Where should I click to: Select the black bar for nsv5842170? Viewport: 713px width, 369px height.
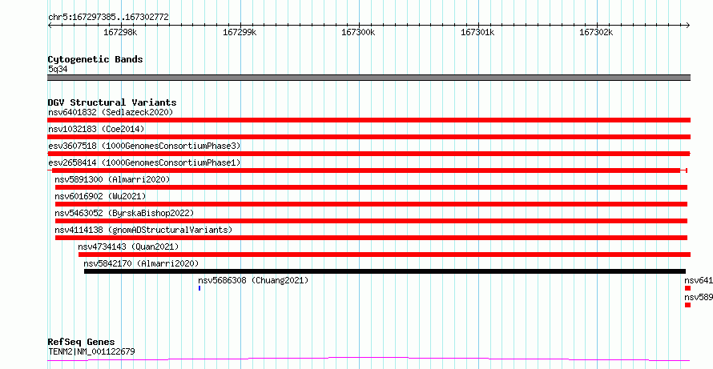[385, 271]
